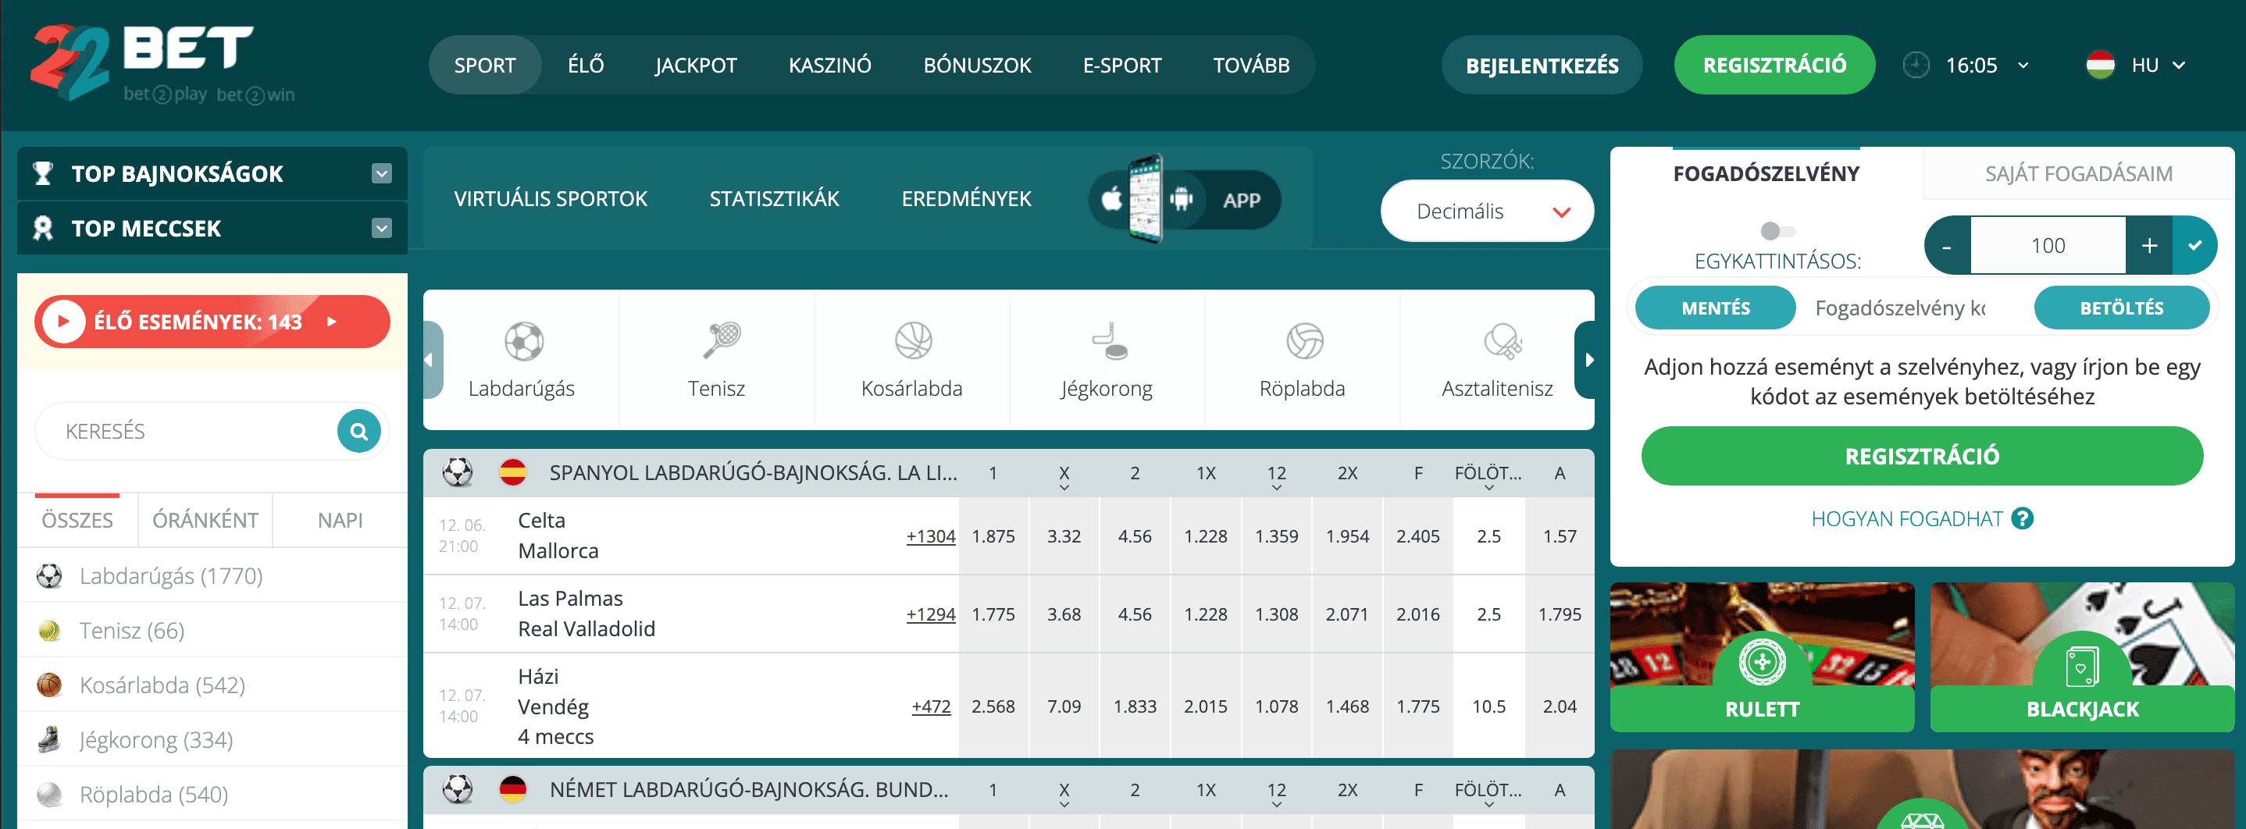Open the ÉLŐ menu item
2246x829 pixels.
(x=586, y=66)
